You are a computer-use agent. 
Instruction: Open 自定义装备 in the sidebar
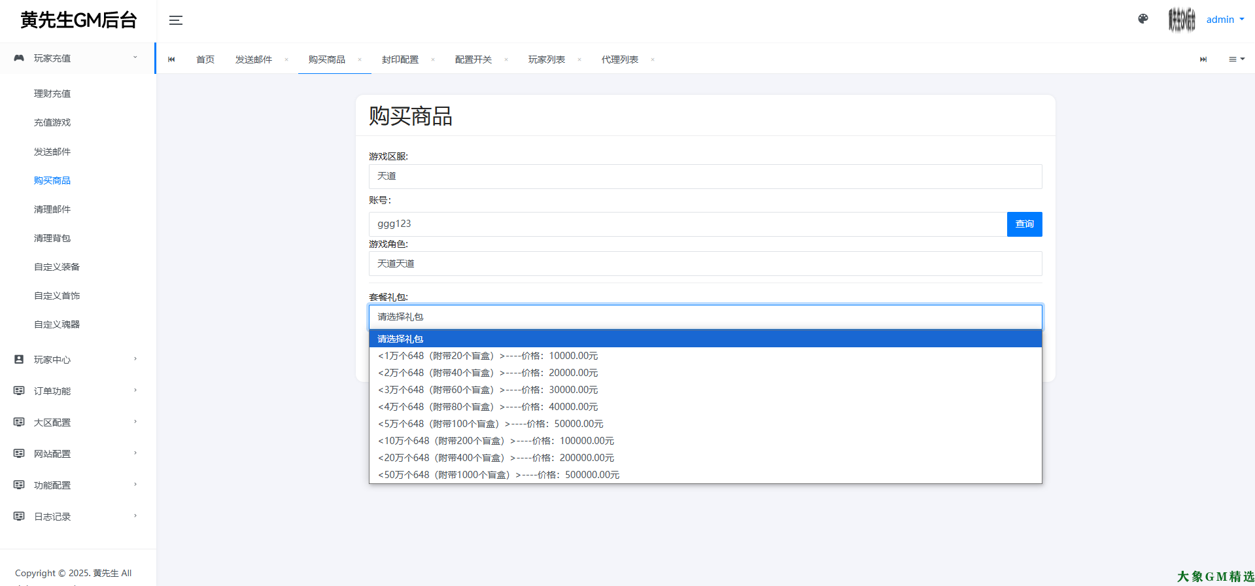tap(57, 267)
